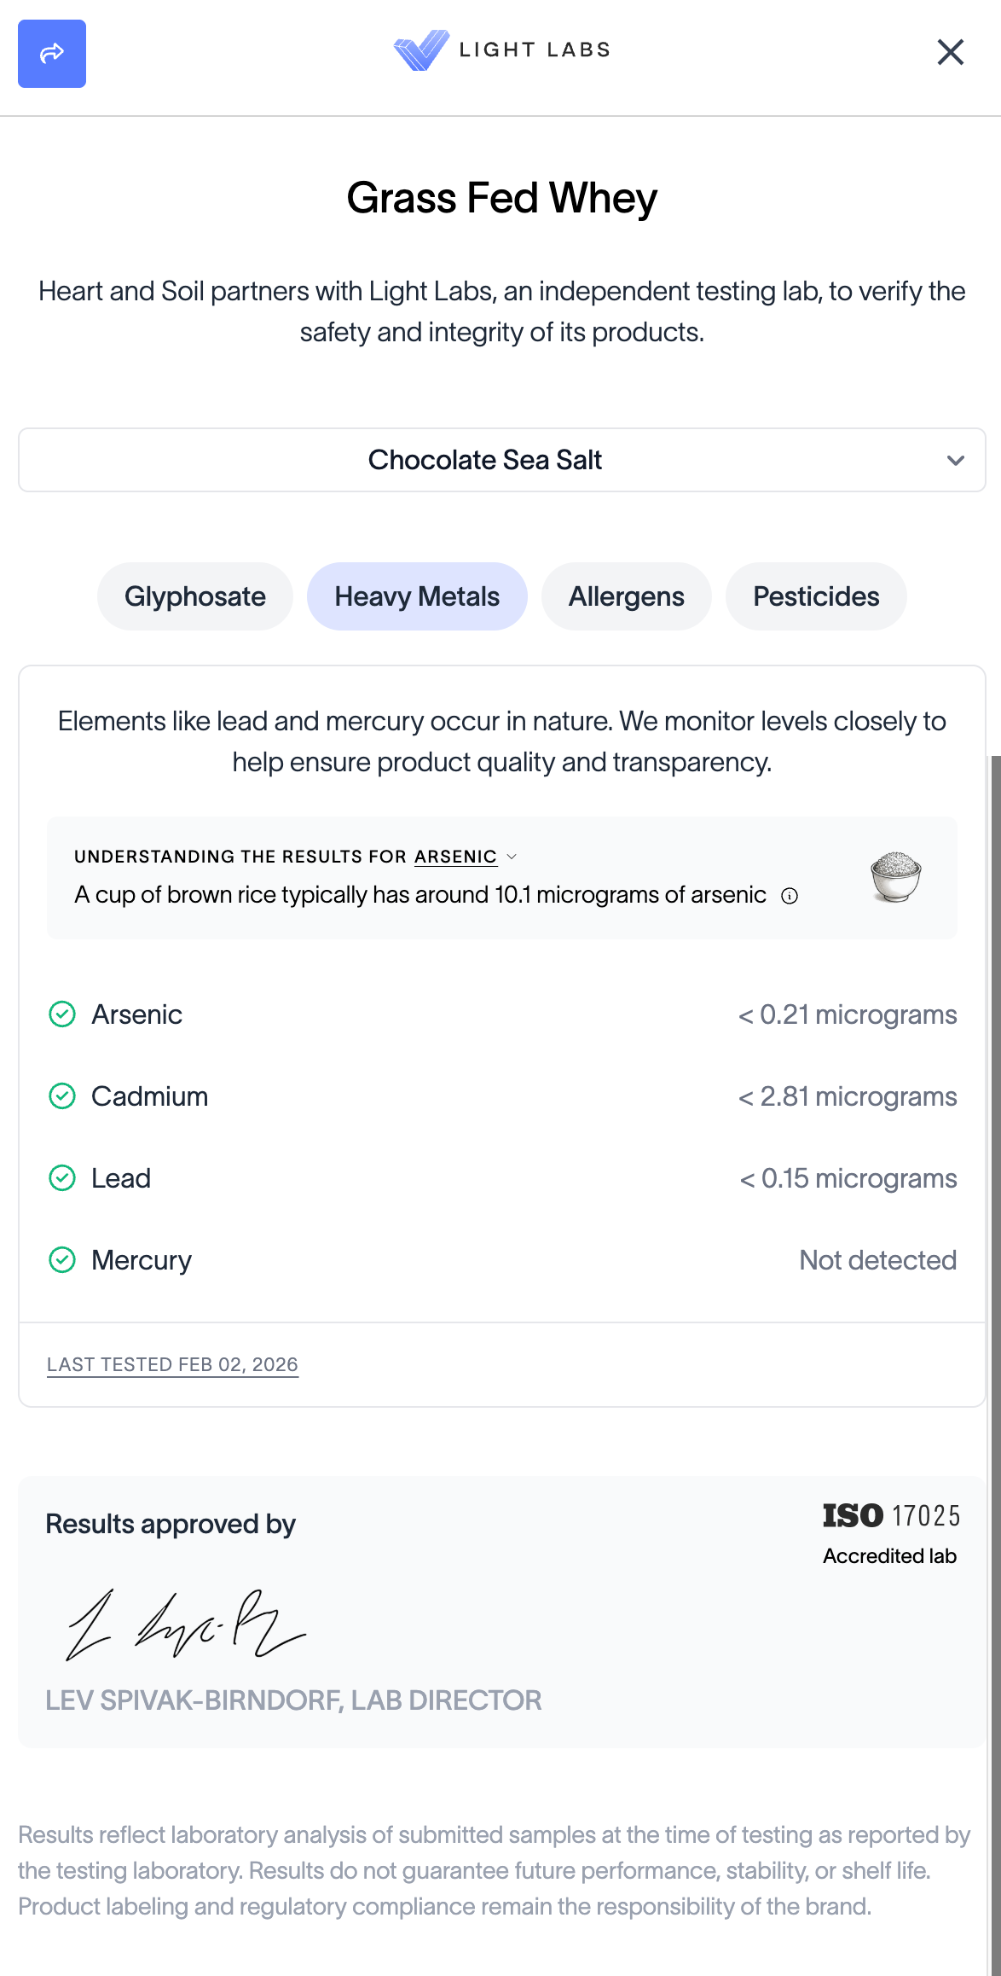Image resolution: width=1001 pixels, height=1976 pixels.
Task: Close the lab results panel
Action: point(950,52)
